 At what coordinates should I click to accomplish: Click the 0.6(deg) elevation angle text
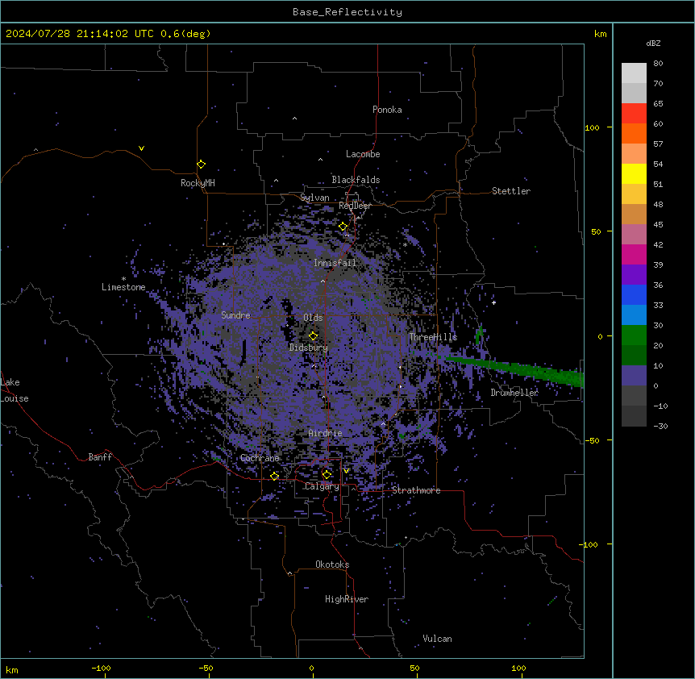point(185,34)
